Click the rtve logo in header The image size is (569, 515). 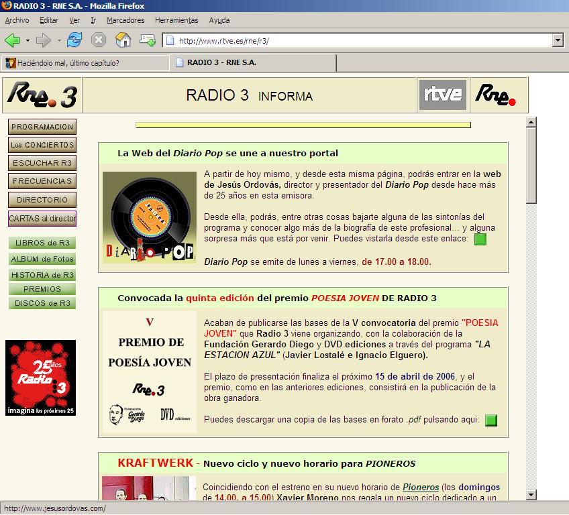click(x=442, y=95)
